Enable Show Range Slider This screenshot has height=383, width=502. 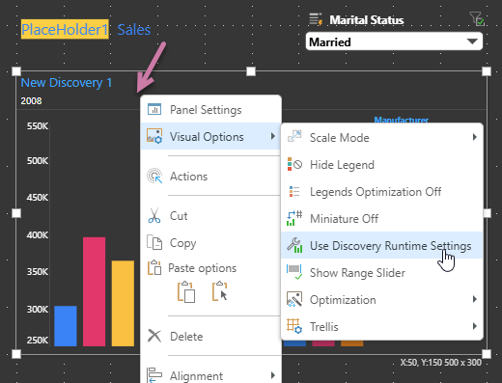382,273
